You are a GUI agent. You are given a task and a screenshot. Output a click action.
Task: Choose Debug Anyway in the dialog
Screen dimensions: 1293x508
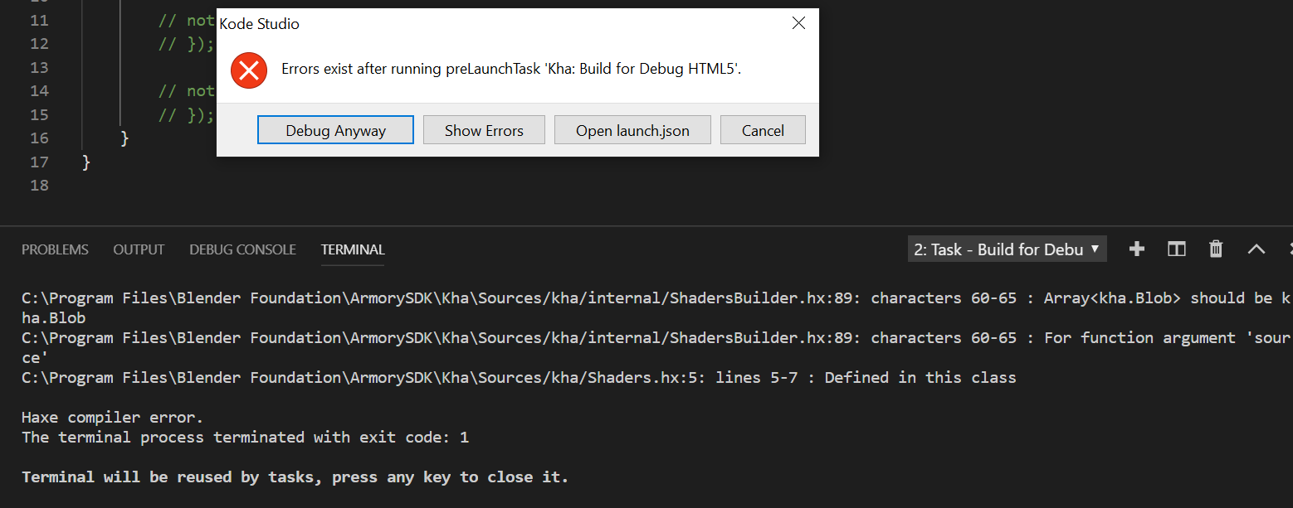[x=335, y=130]
